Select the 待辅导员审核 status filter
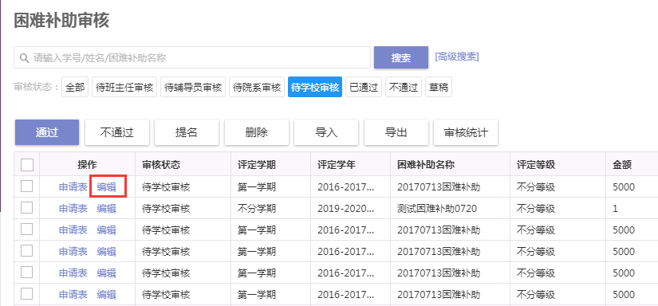658x306 pixels. 193,87
